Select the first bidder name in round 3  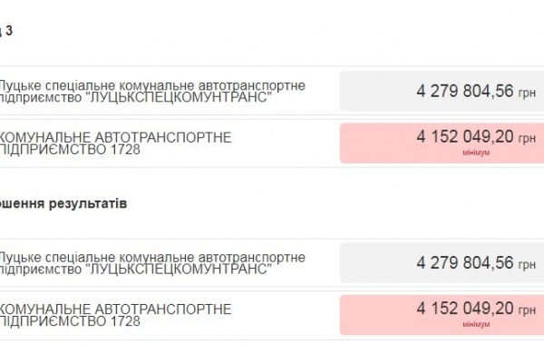click(x=151, y=84)
